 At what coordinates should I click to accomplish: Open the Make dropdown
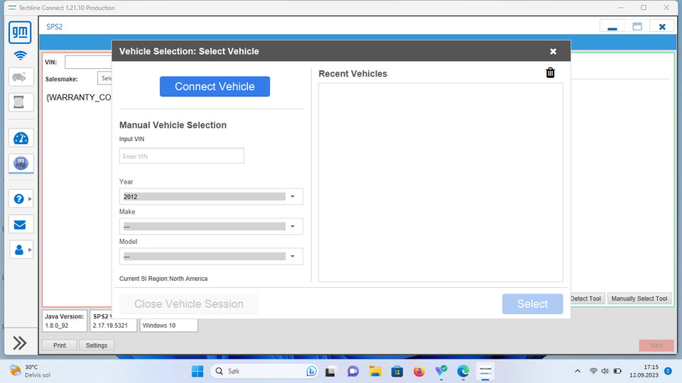click(x=211, y=226)
